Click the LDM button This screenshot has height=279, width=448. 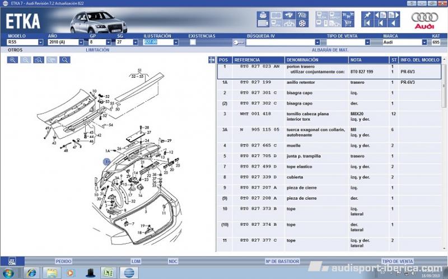(136, 261)
